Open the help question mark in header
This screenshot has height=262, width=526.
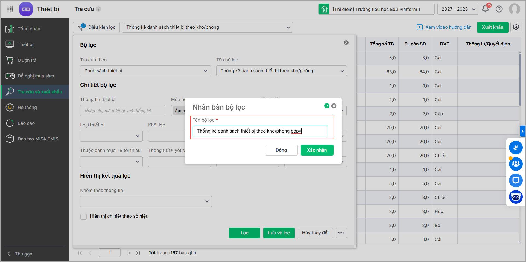(499, 9)
